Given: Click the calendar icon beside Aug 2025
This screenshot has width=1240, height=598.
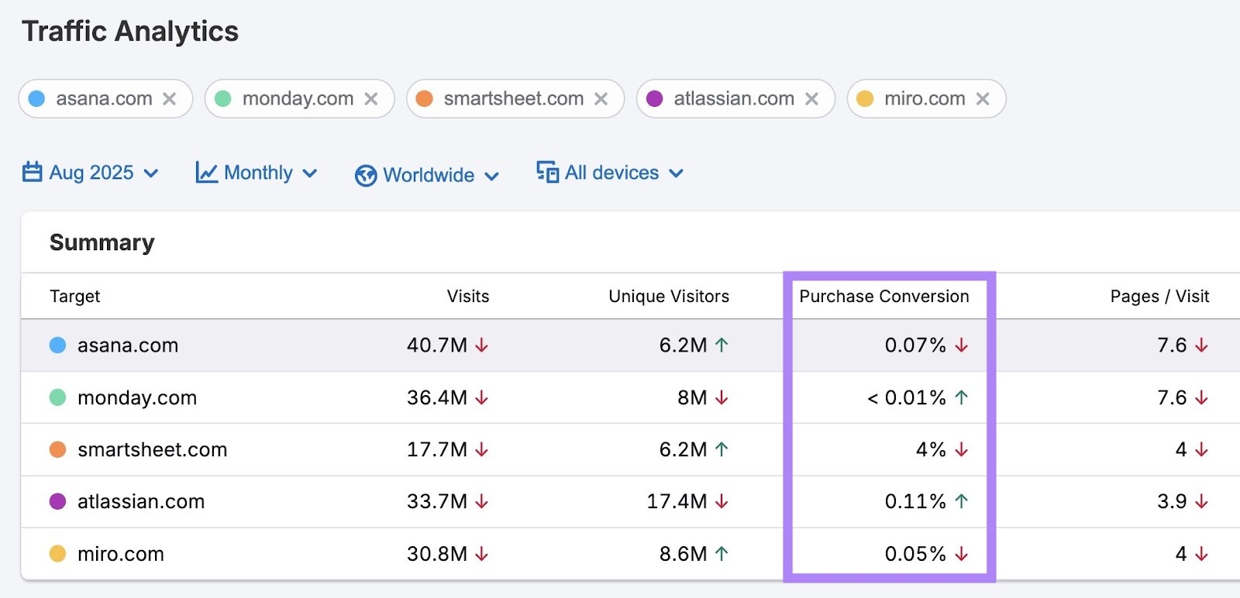Looking at the screenshot, I should pyautogui.click(x=33, y=172).
